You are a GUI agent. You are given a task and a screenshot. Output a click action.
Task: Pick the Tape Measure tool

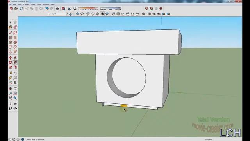(11, 73)
